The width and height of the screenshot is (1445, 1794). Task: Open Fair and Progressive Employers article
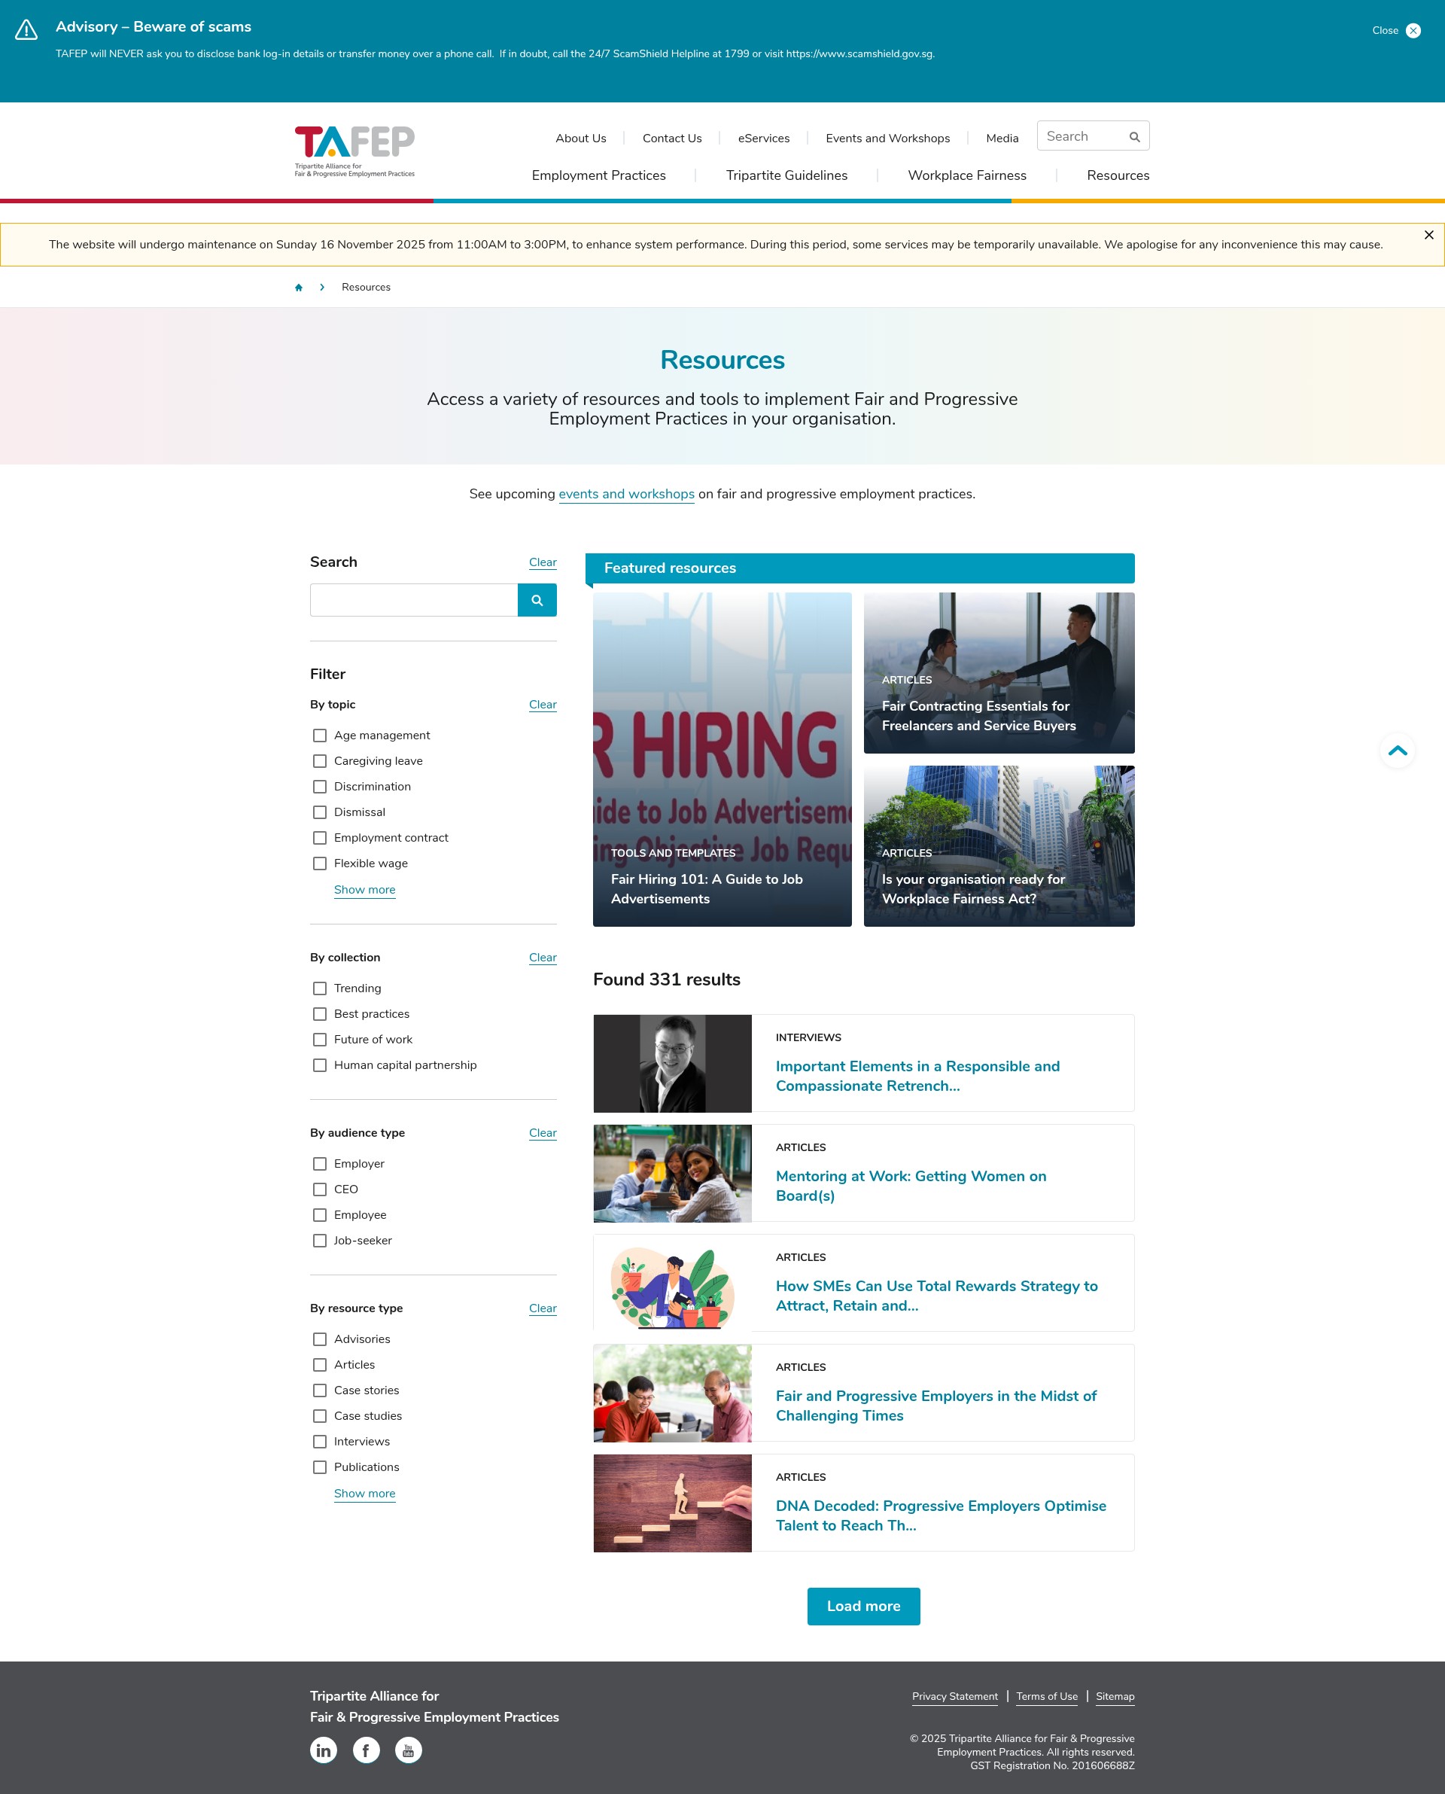click(x=935, y=1406)
